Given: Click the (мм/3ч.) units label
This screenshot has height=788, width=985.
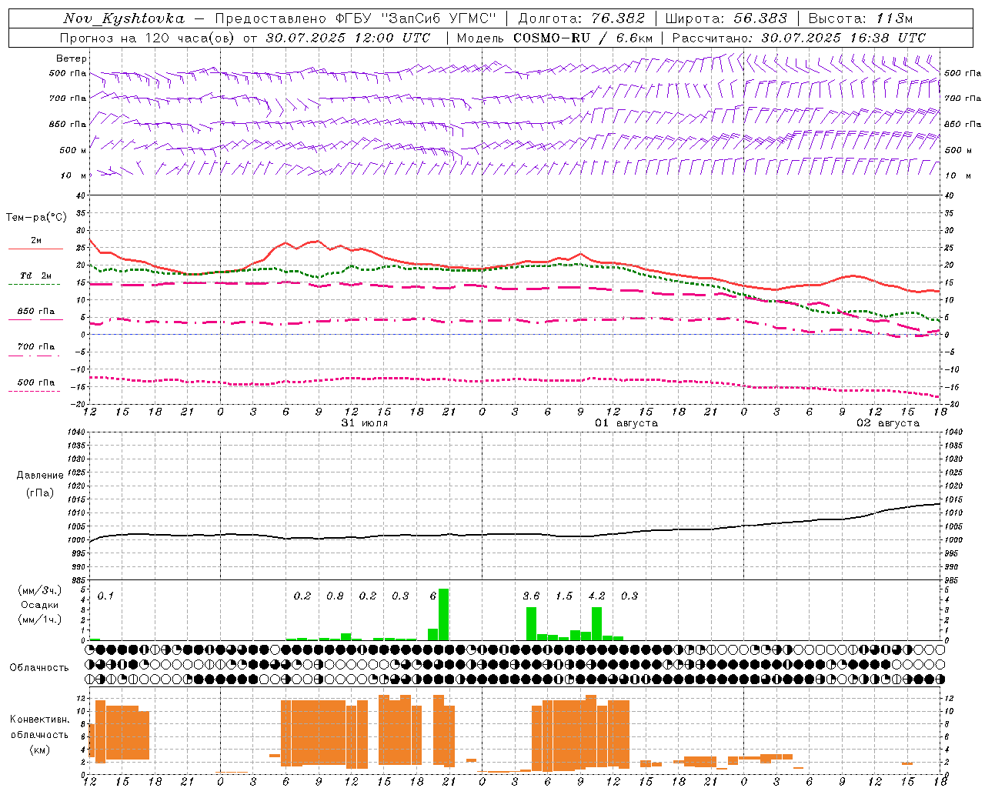Looking at the screenshot, I should coord(39,591).
